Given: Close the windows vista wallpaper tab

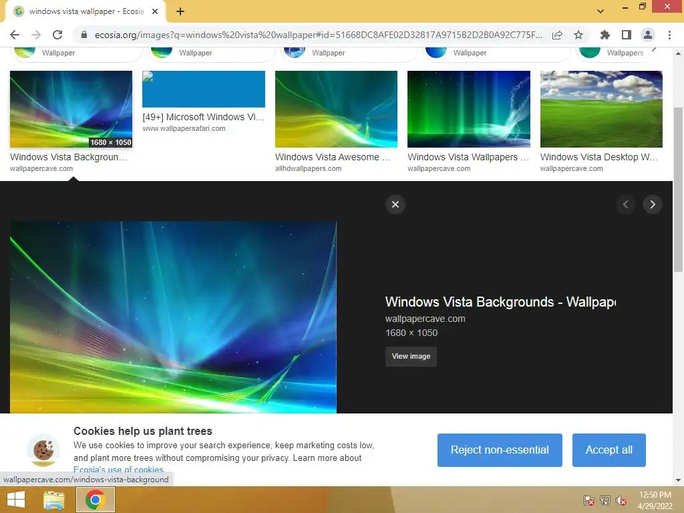Looking at the screenshot, I should click(x=155, y=12).
